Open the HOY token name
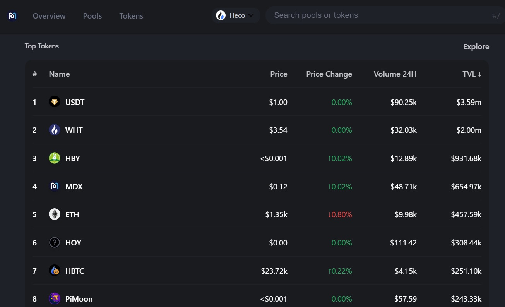The height and width of the screenshot is (307, 505). pos(73,243)
